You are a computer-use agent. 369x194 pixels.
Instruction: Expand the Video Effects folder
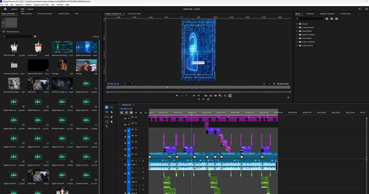(297, 38)
